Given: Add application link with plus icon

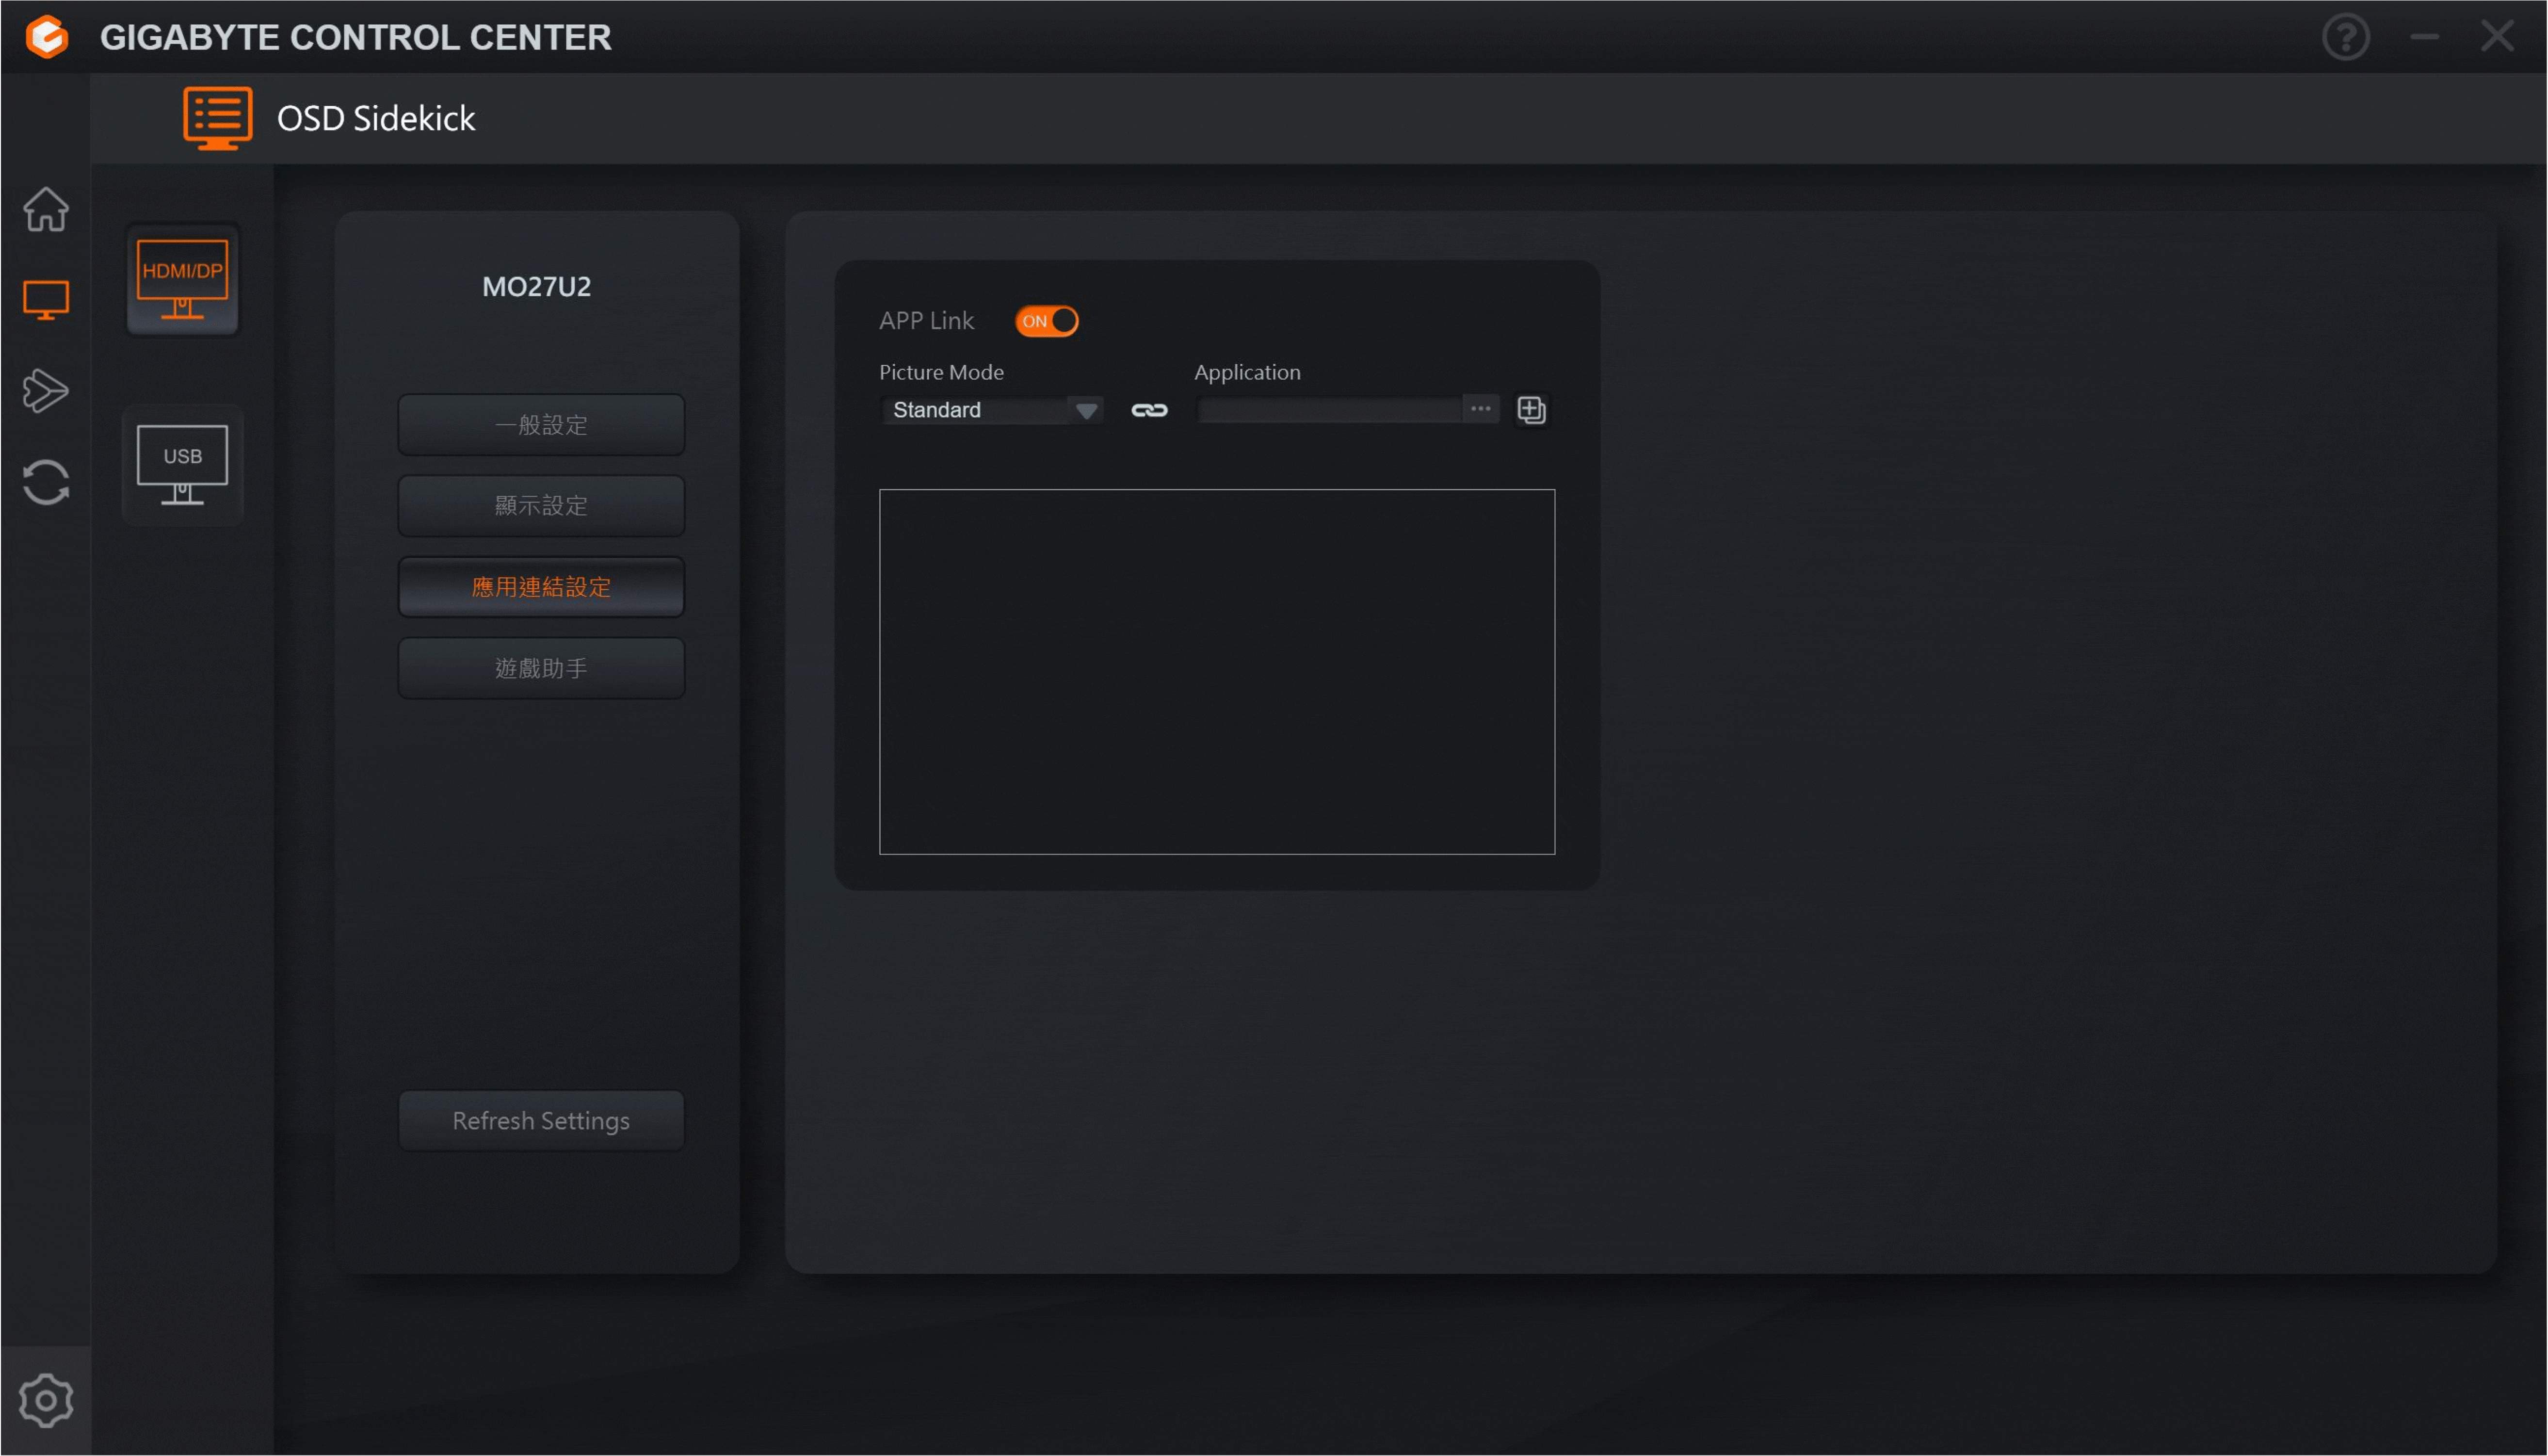Looking at the screenshot, I should pyautogui.click(x=1531, y=409).
